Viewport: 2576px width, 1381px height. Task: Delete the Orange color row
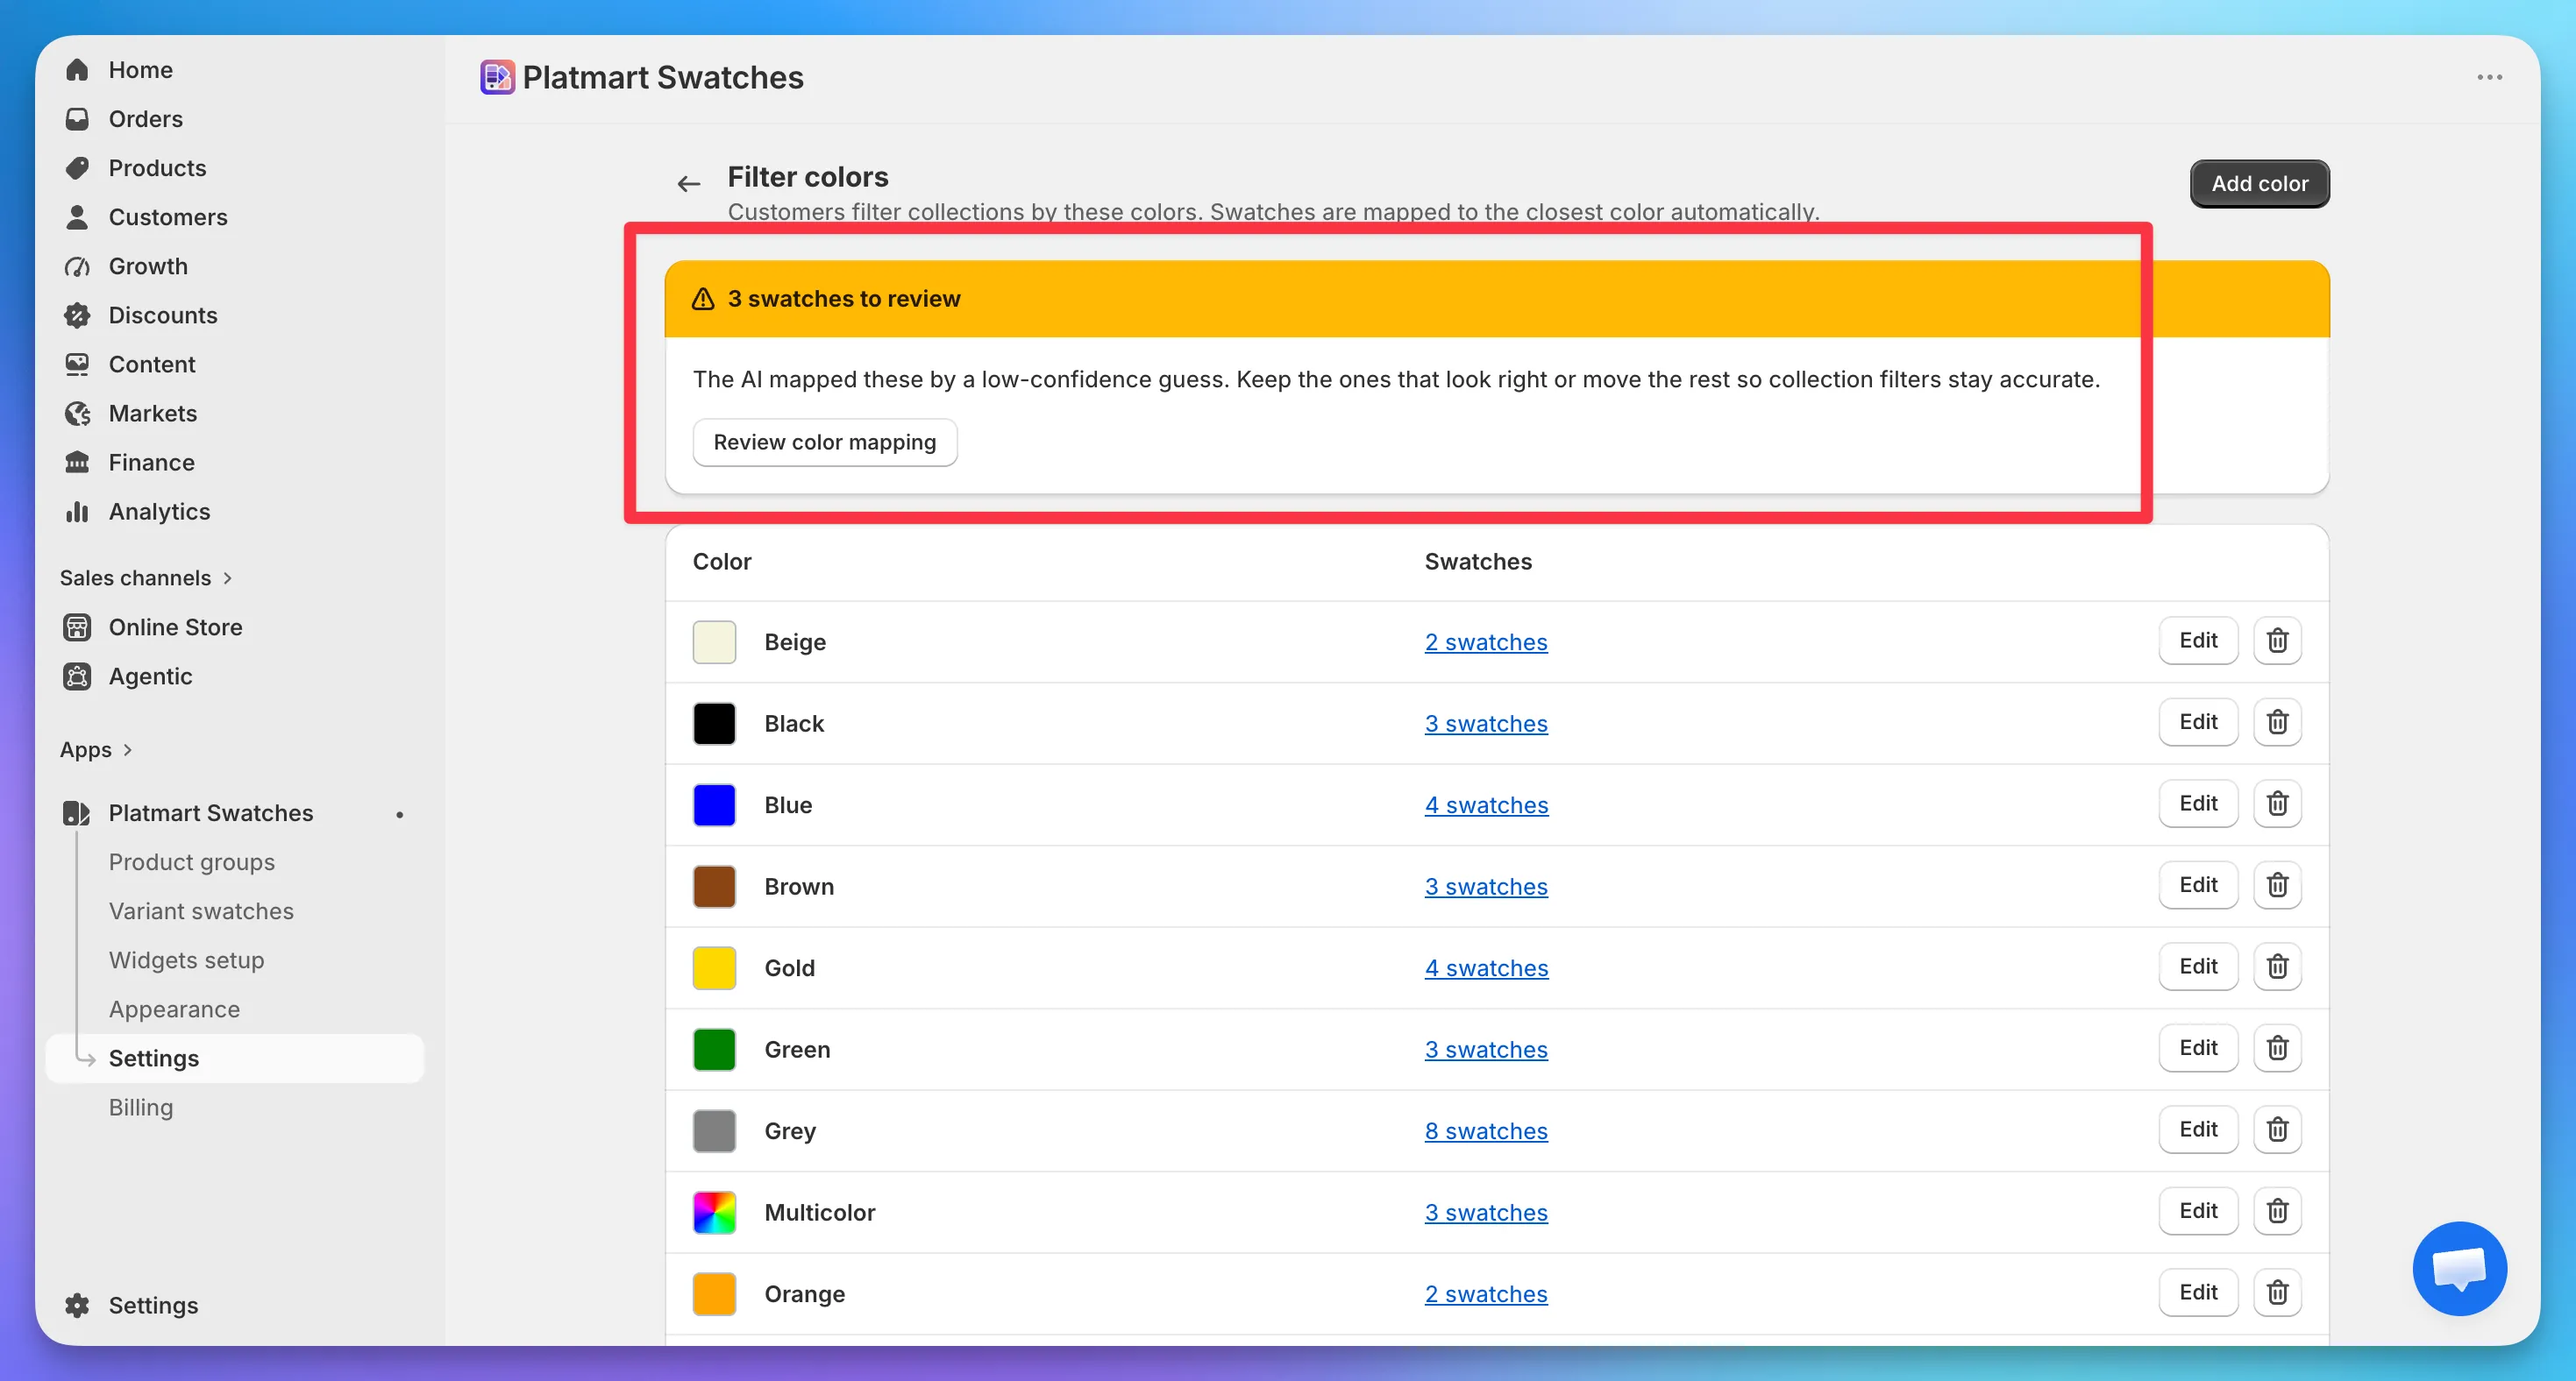(x=2277, y=1292)
